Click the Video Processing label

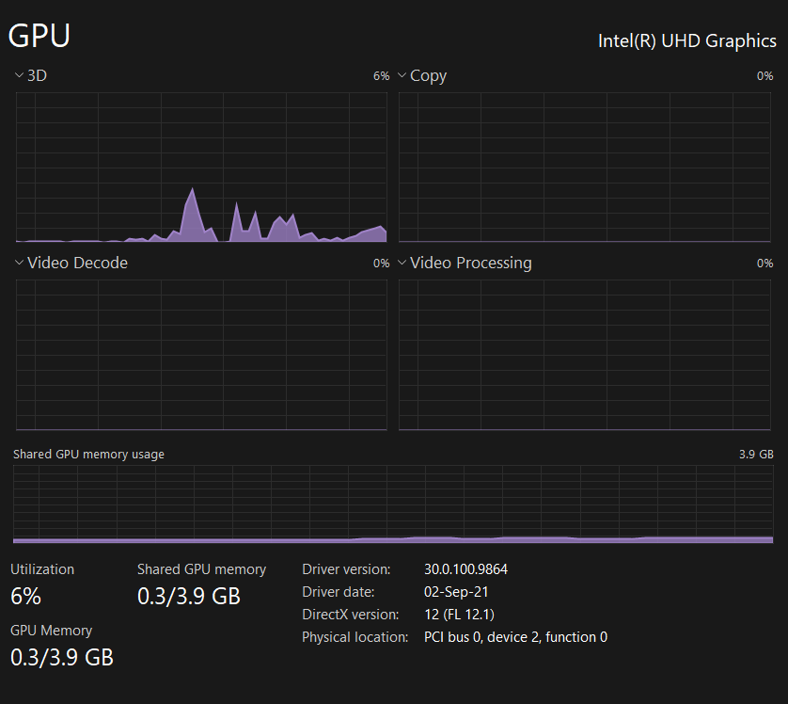click(x=470, y=263)
